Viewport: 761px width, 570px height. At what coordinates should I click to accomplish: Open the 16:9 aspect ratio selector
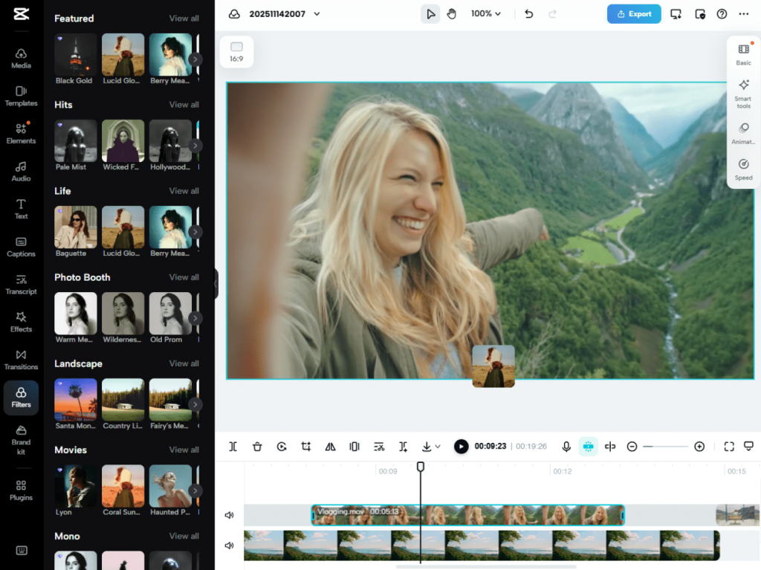pyautogui.click(x=236, y=51)
